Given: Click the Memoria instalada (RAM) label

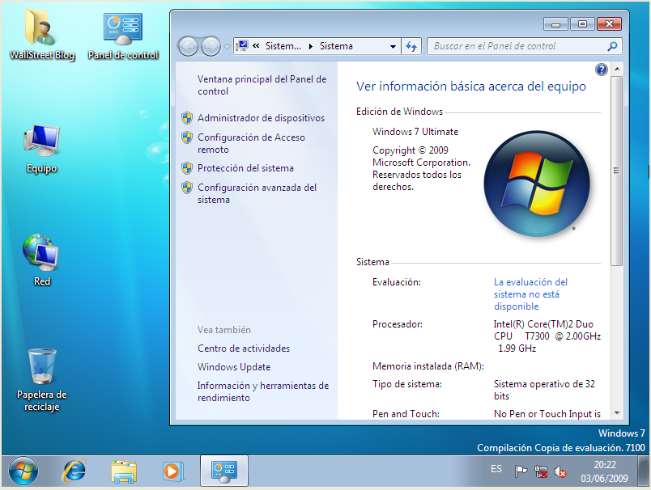Looking at the screenshot, I should coord(428,366).
